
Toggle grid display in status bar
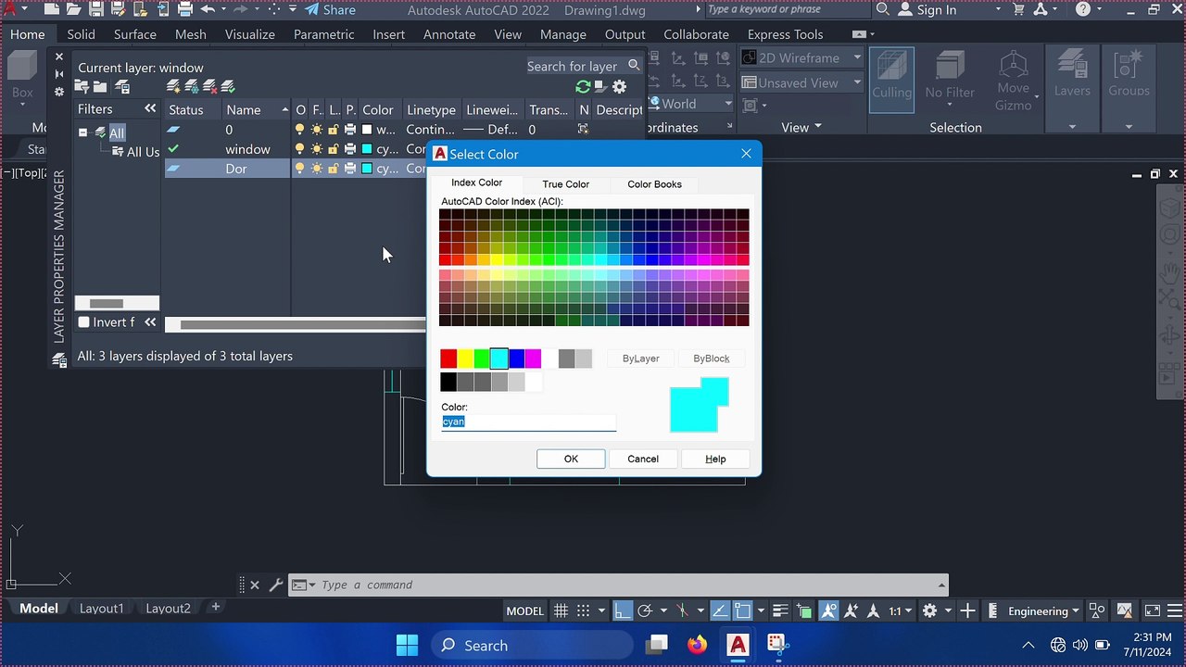click(x=561, y=610)
